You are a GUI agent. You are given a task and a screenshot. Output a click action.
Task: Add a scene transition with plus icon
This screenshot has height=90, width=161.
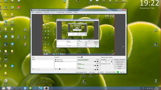click(106, 62)
